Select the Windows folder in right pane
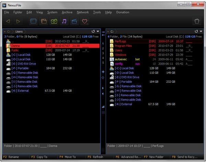Viewport: 206px width, 163px height. coord(156,55)
